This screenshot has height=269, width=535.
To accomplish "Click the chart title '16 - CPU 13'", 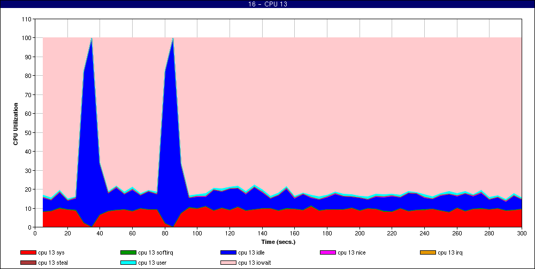I will pos(267,4).
